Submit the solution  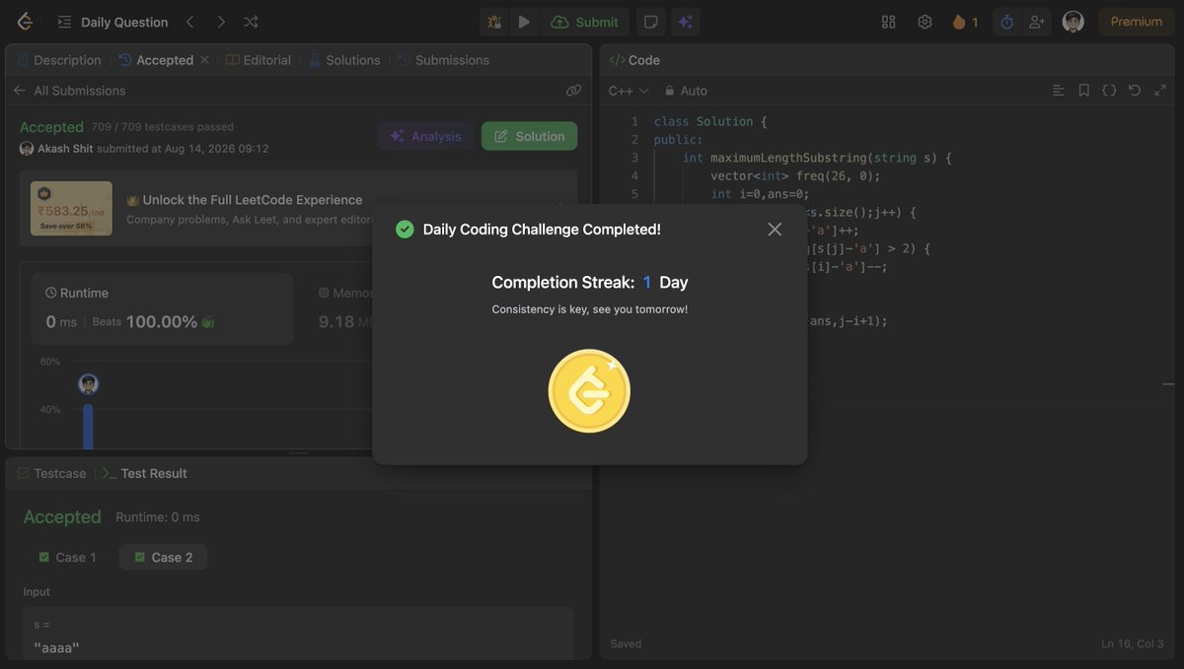[x=585, y=22]
